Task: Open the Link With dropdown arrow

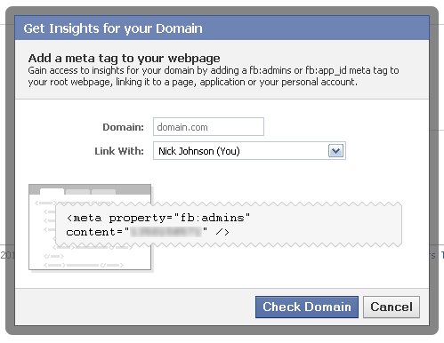Action: (335, 151)
